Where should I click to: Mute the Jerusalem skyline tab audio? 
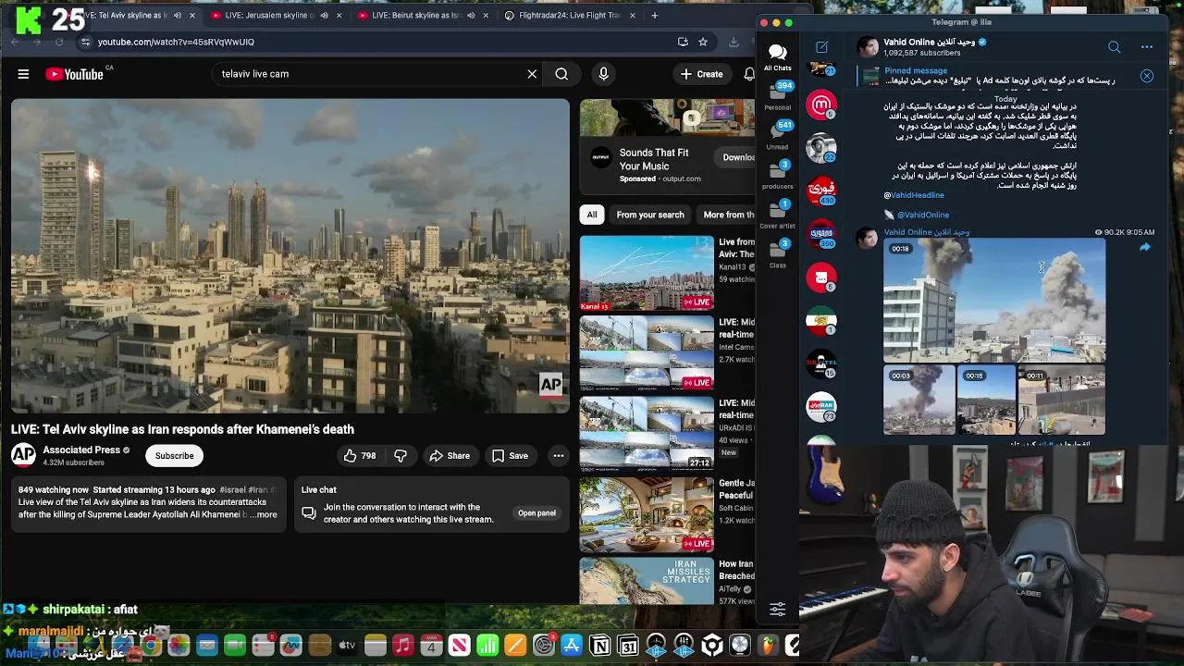click(324, 16)
